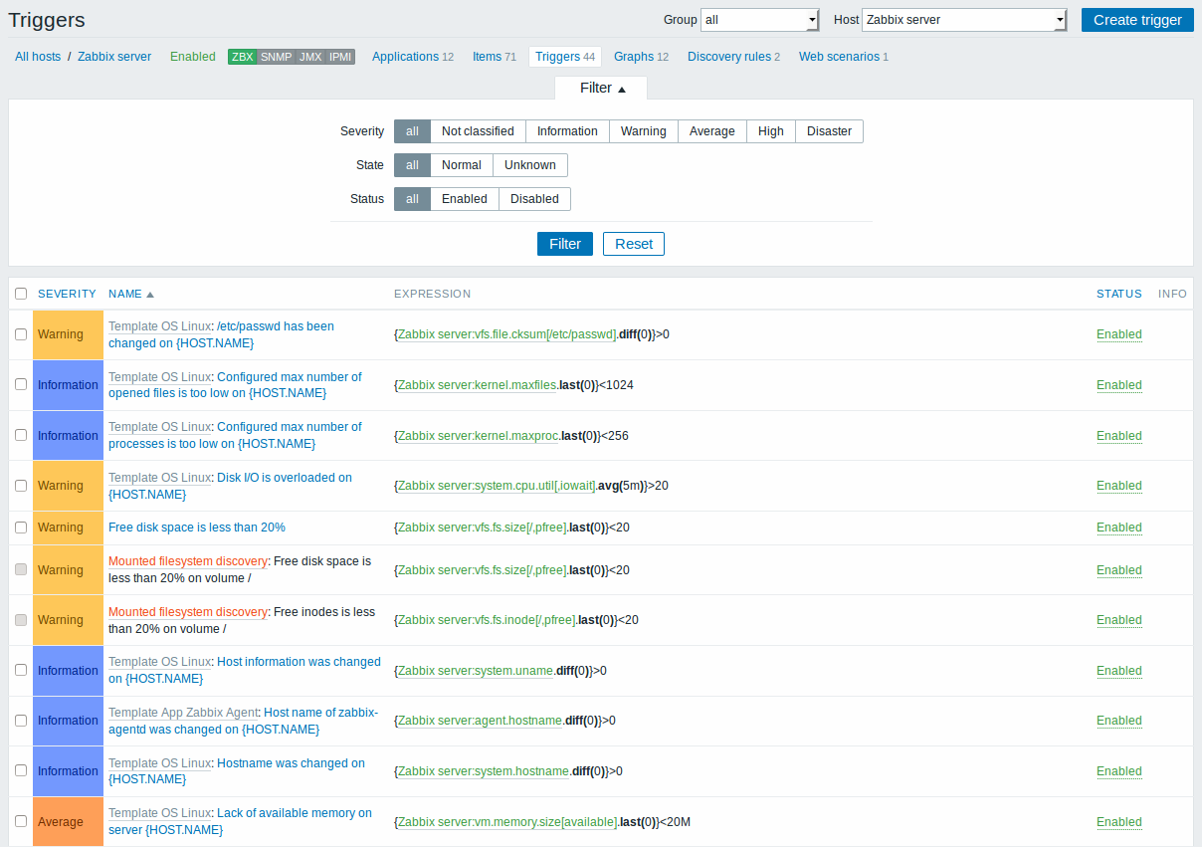
Task: Select State filter 'Unknown'
Action: coord(530,165)
